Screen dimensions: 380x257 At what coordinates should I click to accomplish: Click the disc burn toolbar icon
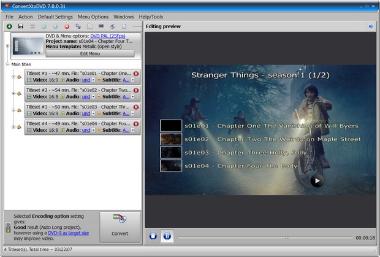pos(113,26)
